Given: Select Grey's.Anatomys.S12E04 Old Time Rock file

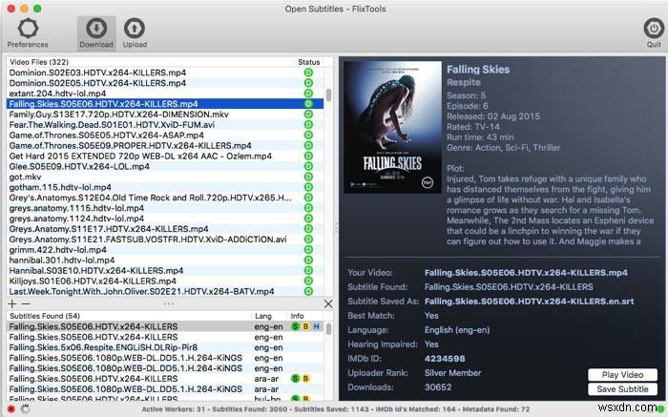Looking at the screenshot, I should (165, 198).
